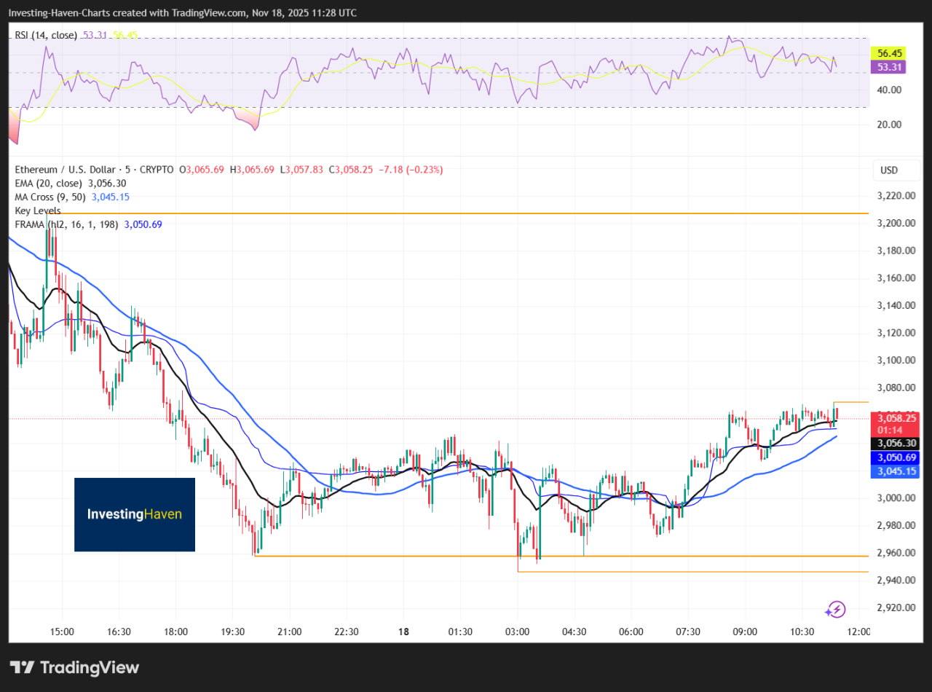Image resolution: width=932 pixels, height=692 pixels.
Task: Click the InvestingHaven logo badge
Action: (135, 514)
